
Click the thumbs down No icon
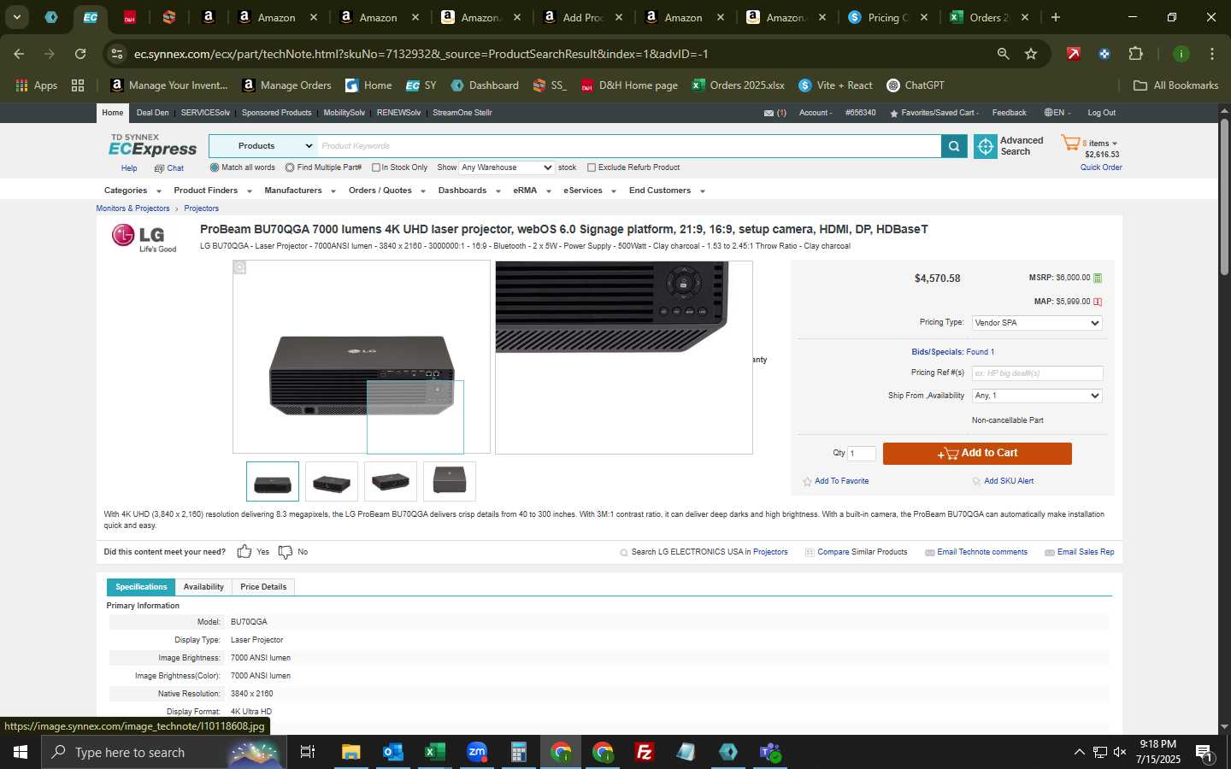click(x=286, y=552)
